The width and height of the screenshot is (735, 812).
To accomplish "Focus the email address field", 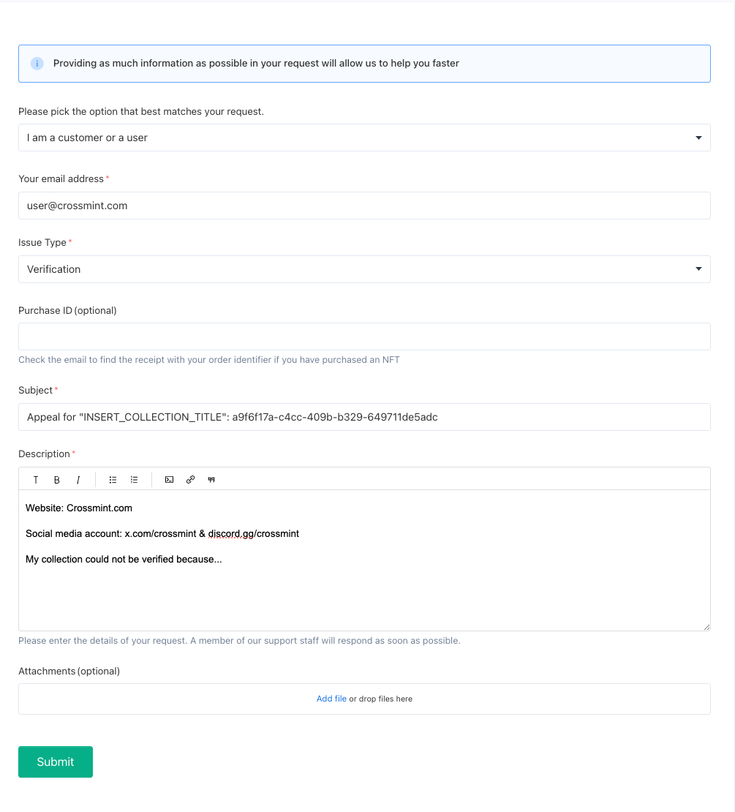I will [364, 206].
